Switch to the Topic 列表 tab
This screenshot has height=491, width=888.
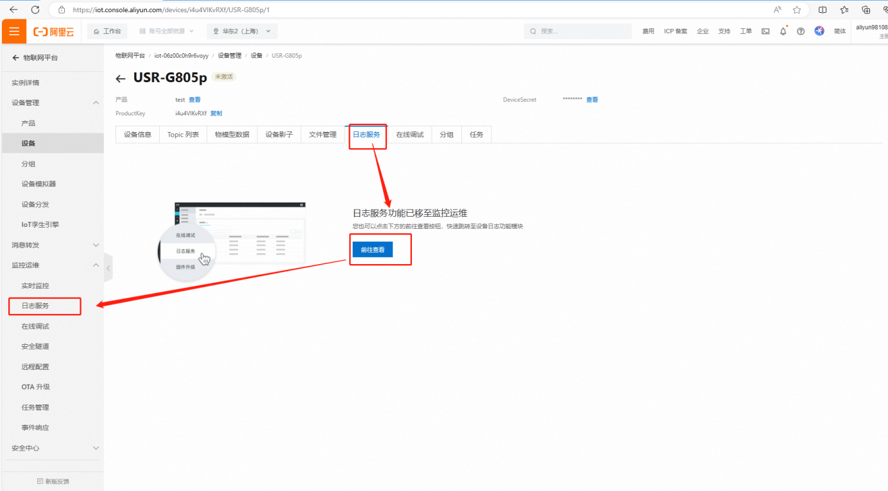183,135
